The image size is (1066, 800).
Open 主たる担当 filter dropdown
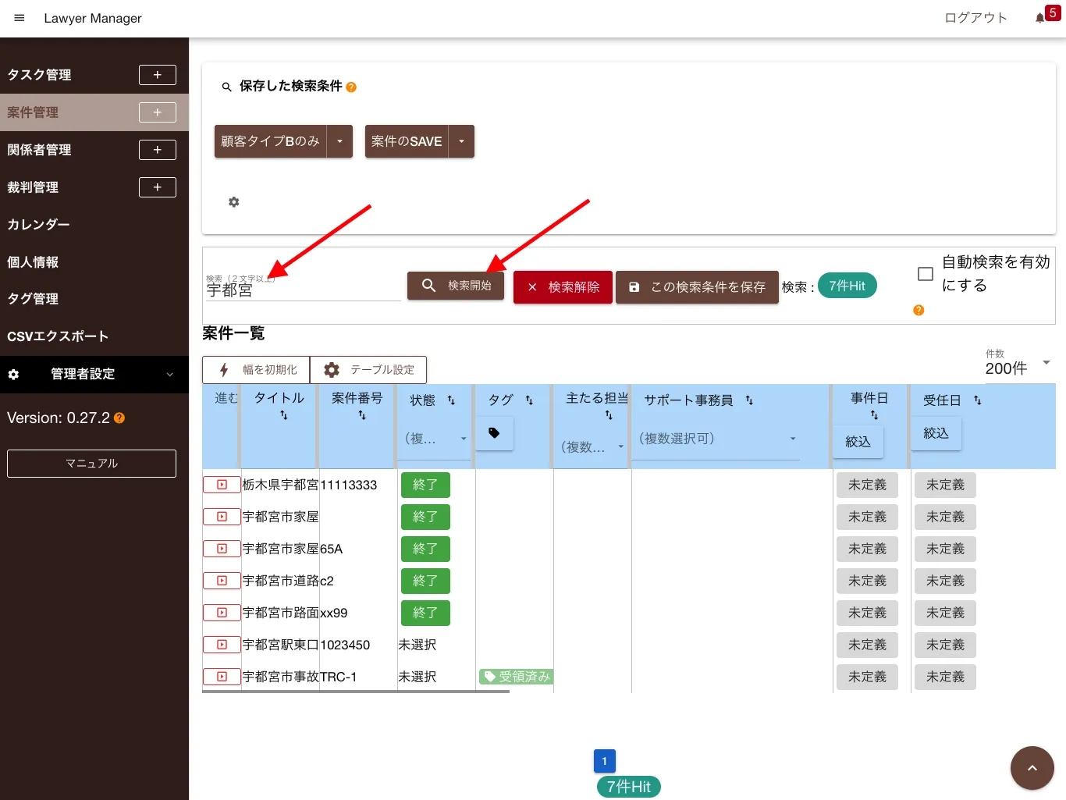coord(592,447)
